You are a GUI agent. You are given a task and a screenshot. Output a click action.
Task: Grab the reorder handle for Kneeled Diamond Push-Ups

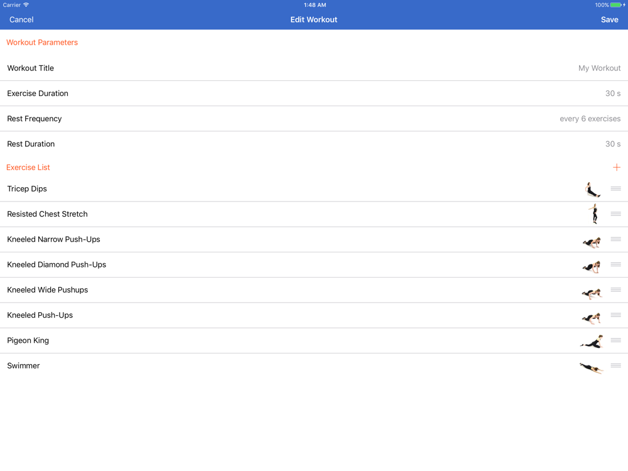[x=615, y=264]
